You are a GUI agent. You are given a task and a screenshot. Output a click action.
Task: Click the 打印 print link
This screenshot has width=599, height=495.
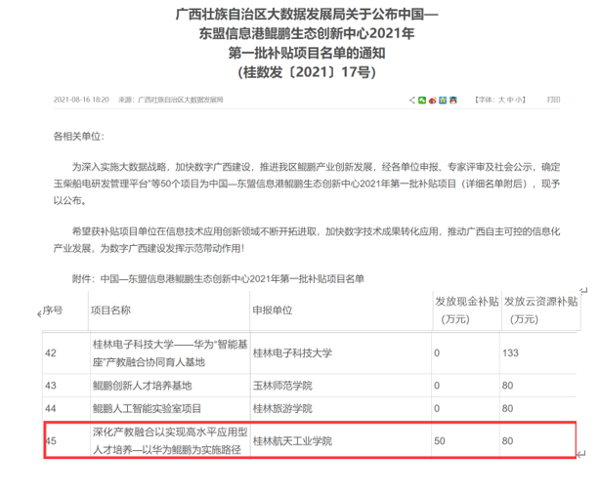pos(554,100)
